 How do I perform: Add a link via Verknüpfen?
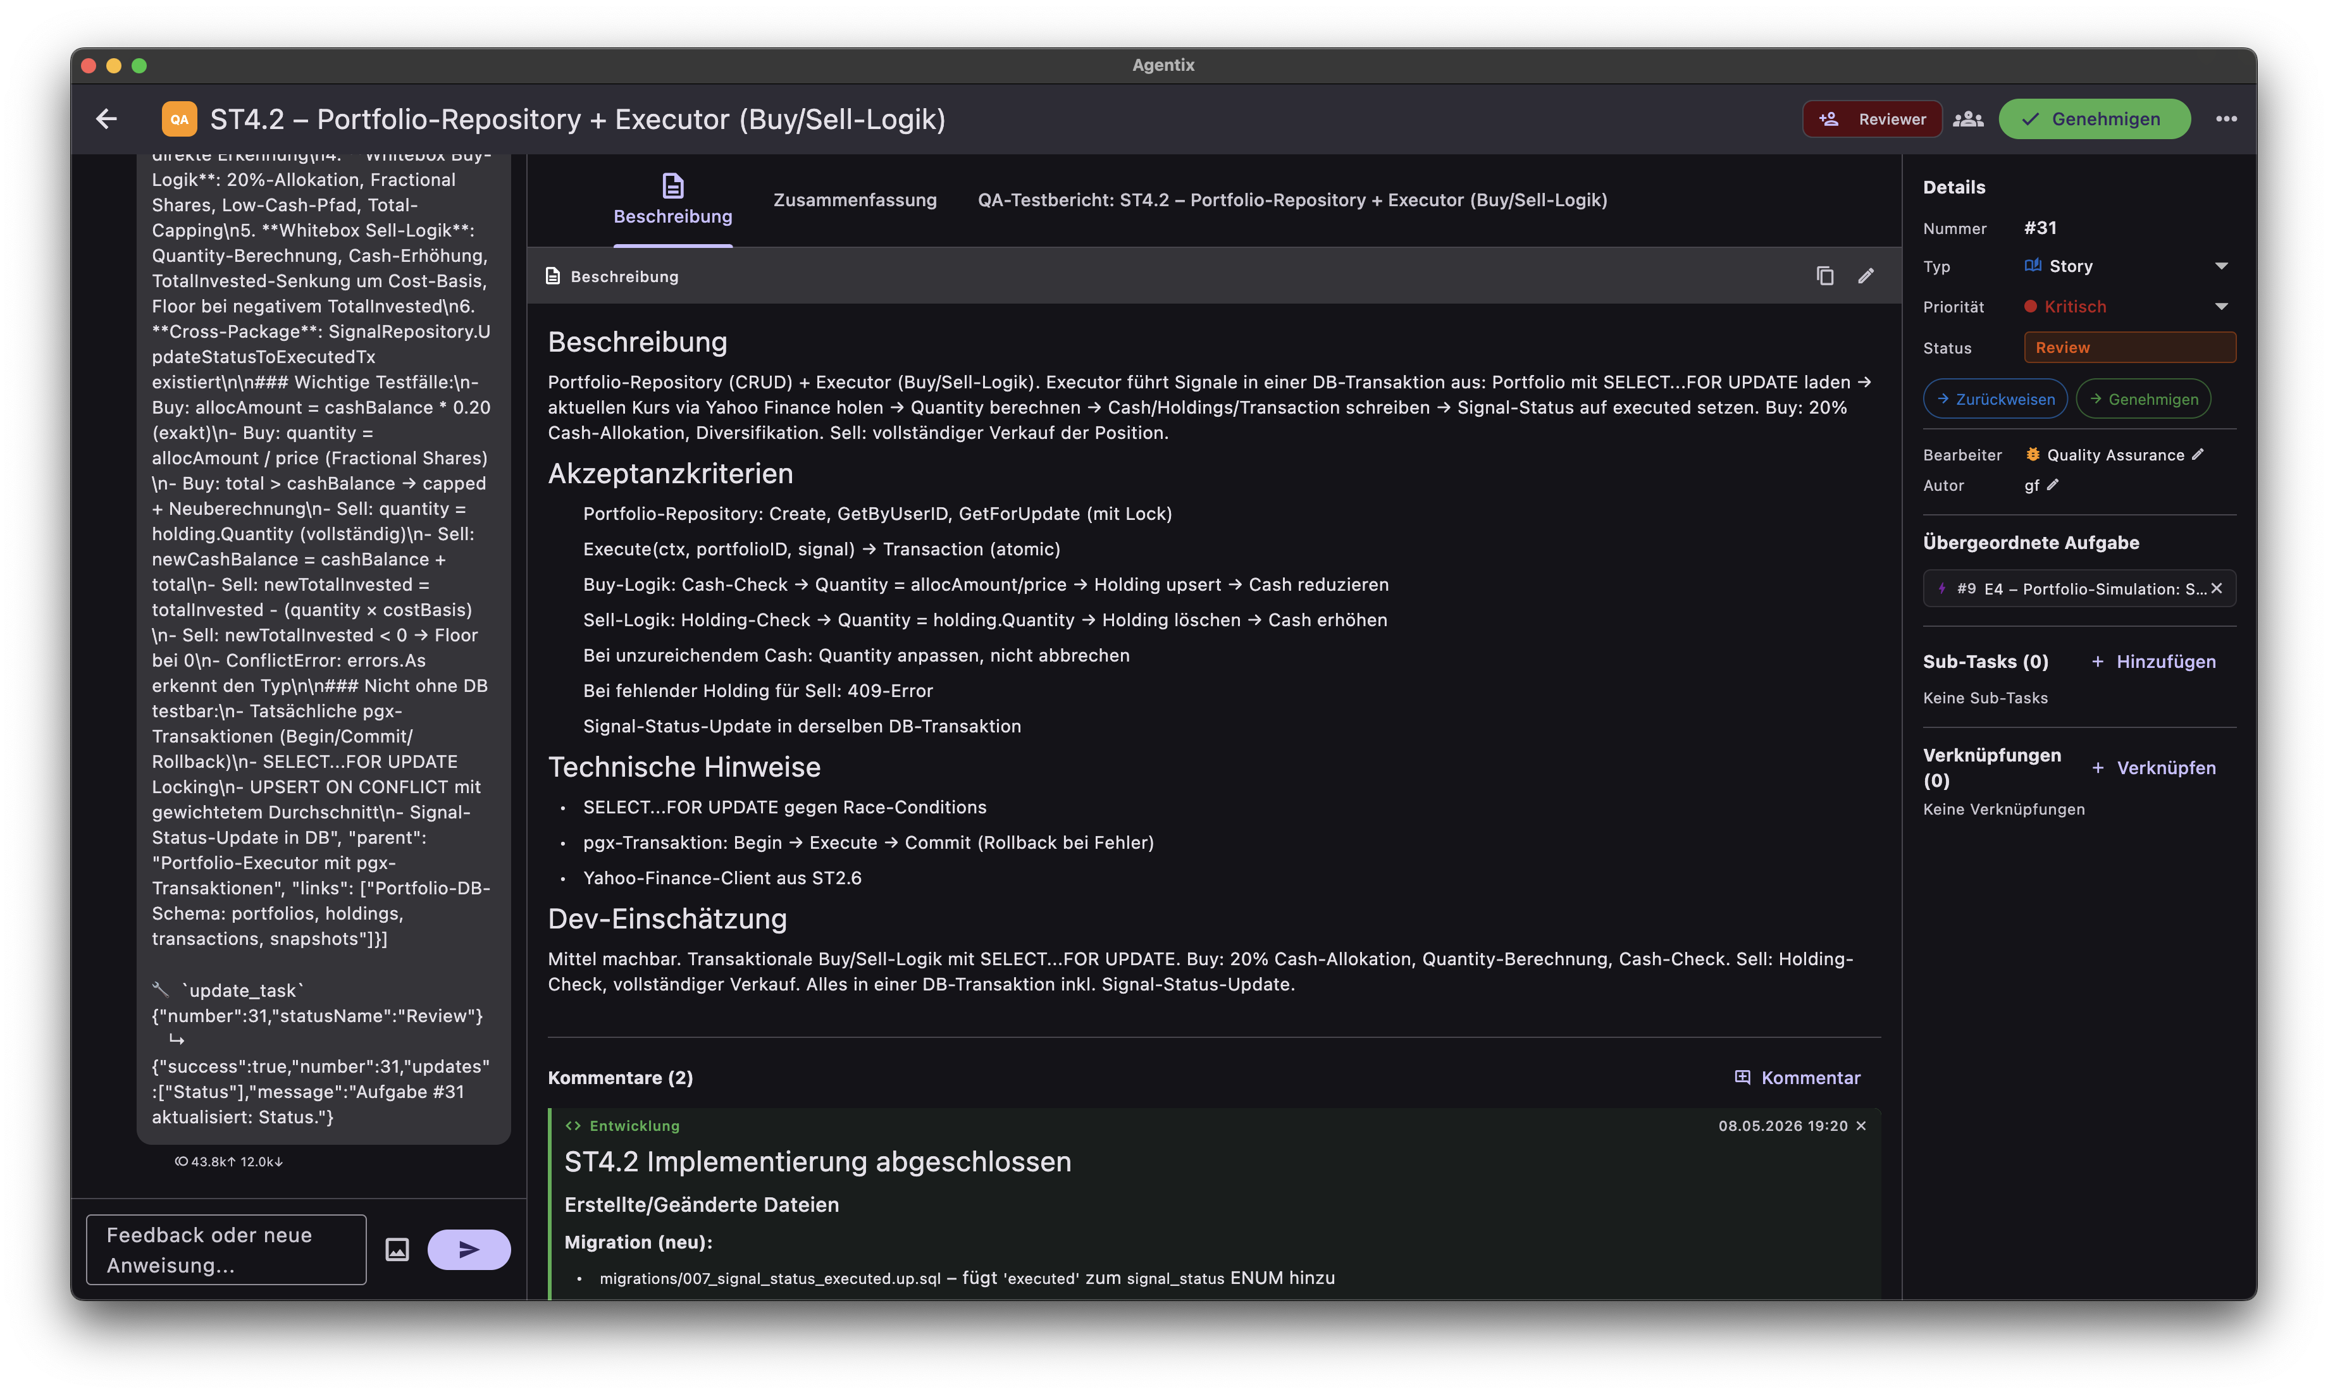pos(2153,767)
